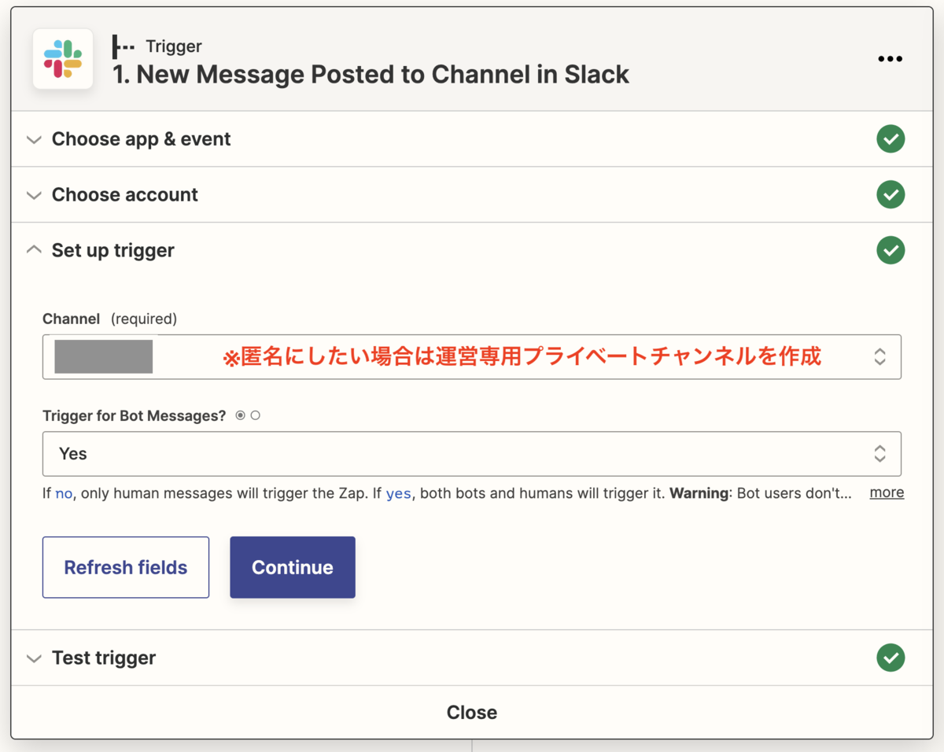This screenshot has height=752, width=944.
Task: Select the first radio option beside Trigger for Bot Messages
Action: coord(240,415)
